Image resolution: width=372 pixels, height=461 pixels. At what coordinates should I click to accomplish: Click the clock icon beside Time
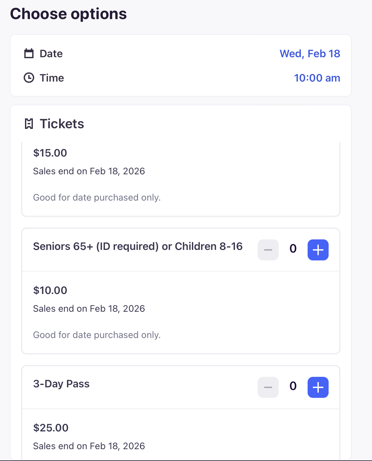29,78
